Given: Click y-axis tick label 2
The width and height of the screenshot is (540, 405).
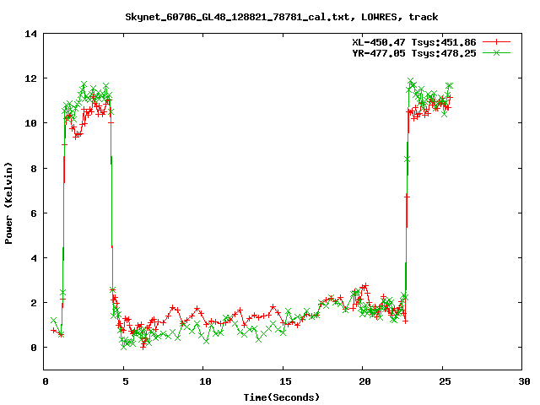Looking at the screenshot, I should [34, 303].
